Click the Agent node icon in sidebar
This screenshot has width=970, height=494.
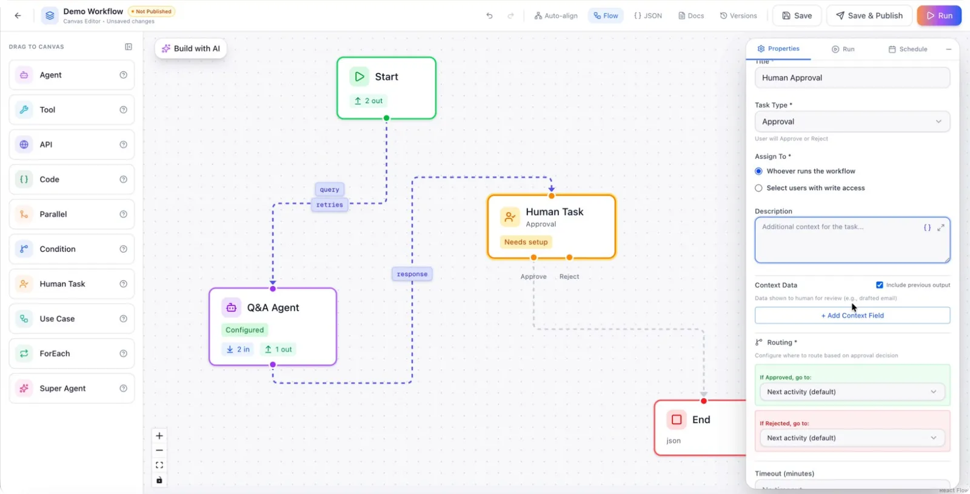pos(24,75)
